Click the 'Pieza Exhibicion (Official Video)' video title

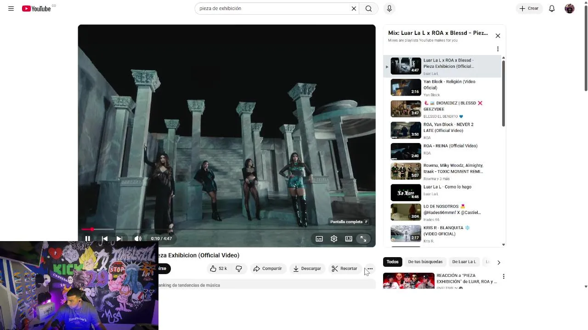[x=198, y=255]
